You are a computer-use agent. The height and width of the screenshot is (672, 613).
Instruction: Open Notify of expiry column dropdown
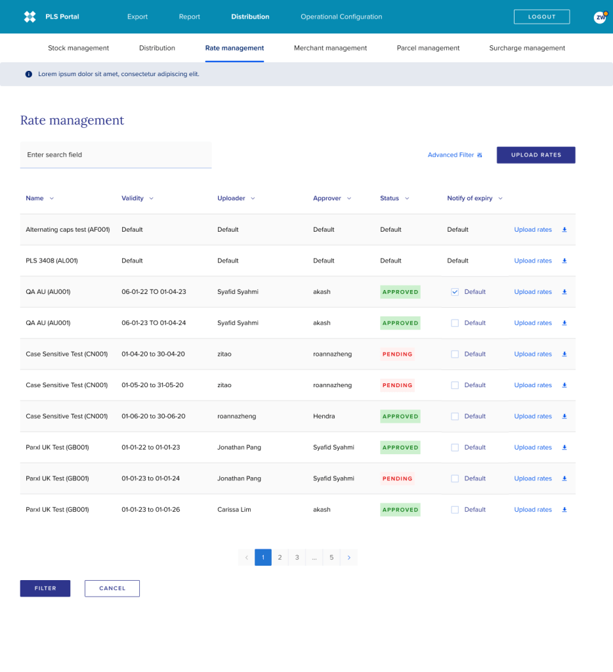point(500,198)
